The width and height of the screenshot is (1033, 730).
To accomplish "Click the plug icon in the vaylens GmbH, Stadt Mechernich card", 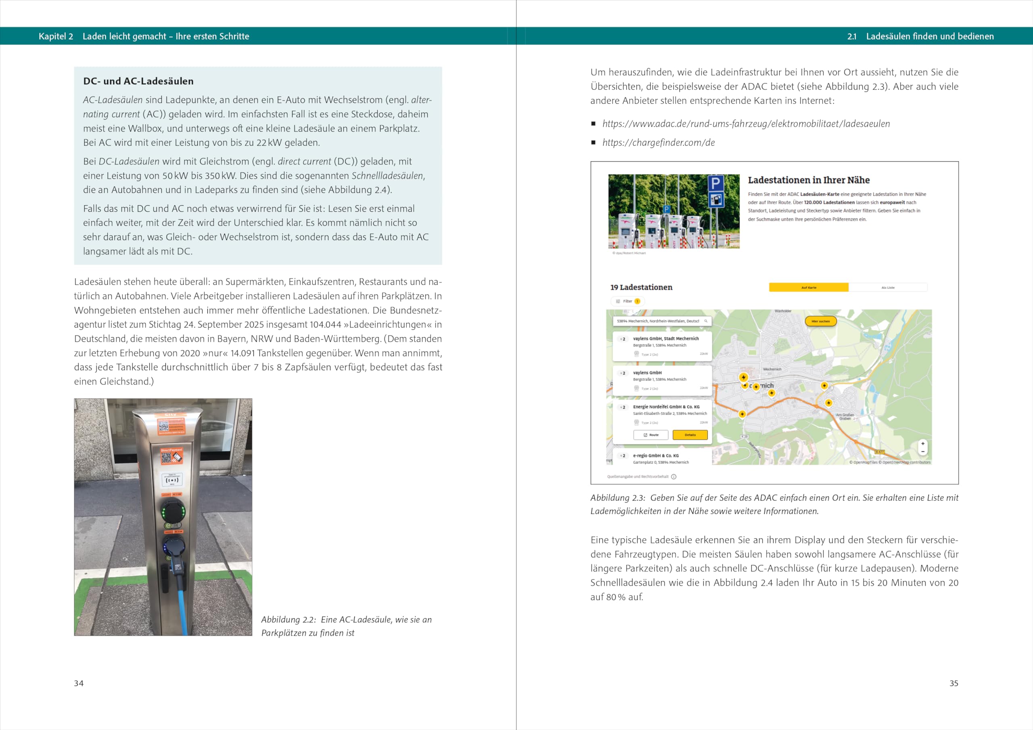I will [637, 354].
